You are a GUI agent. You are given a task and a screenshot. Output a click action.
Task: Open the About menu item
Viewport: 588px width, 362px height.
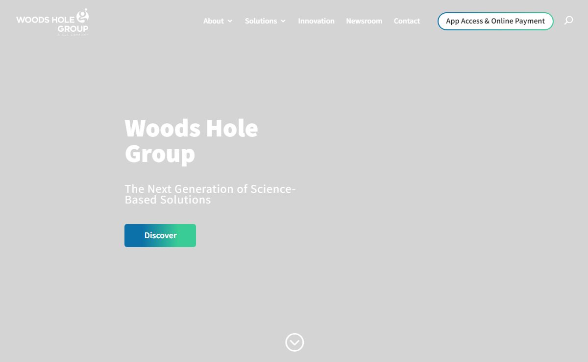point(214,21)
